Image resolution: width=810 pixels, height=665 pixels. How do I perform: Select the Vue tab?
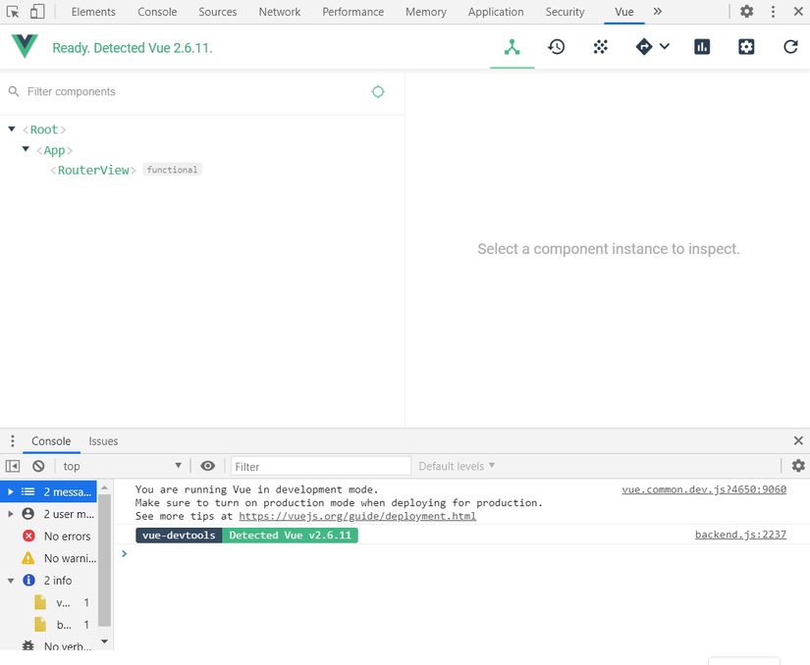tap(624, 12)
